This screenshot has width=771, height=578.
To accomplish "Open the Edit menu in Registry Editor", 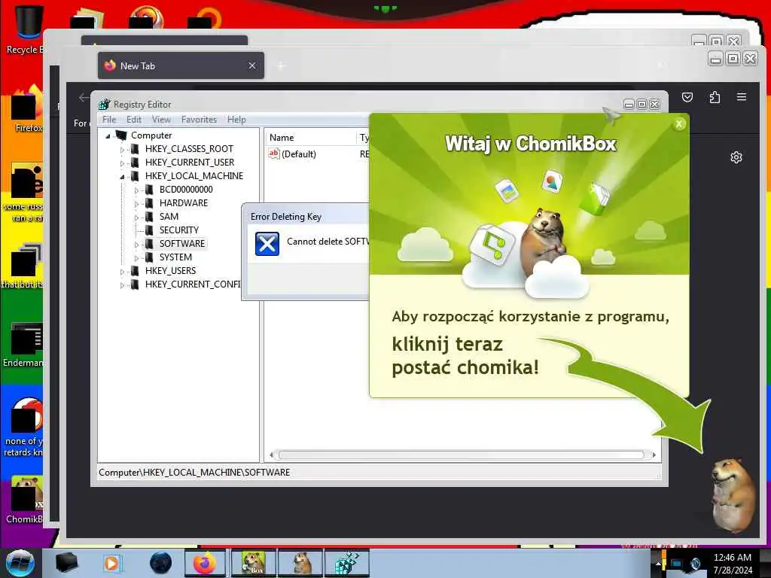I will click(134, 120).
